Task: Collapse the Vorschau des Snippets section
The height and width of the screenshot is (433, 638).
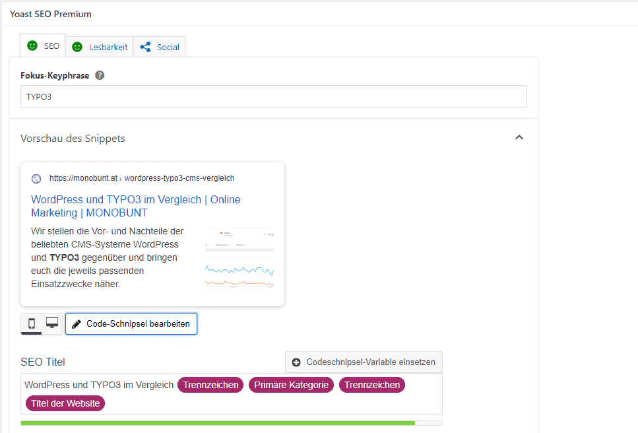Action: coord(519,137)
